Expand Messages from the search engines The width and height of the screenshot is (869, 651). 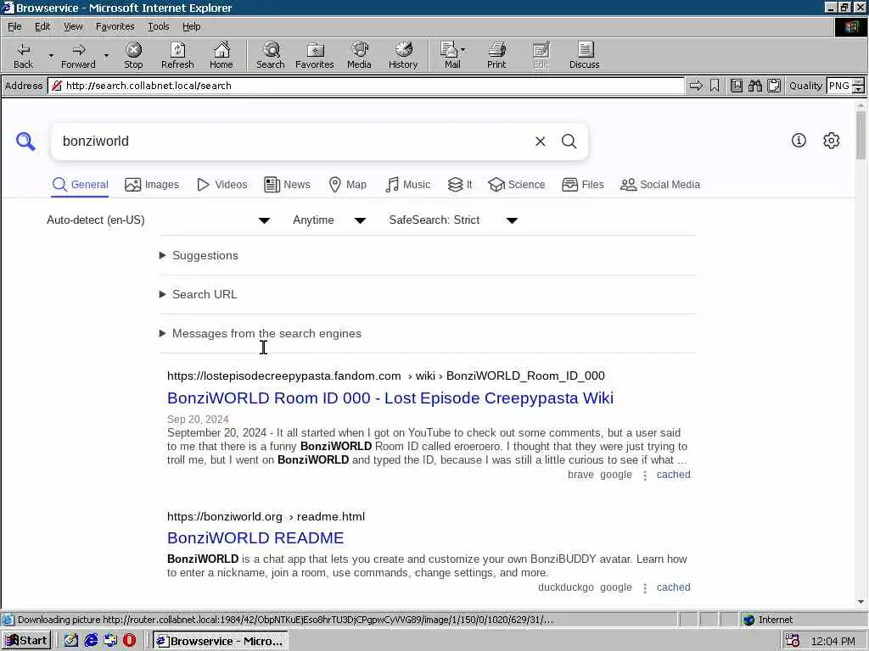pos(261,333)
